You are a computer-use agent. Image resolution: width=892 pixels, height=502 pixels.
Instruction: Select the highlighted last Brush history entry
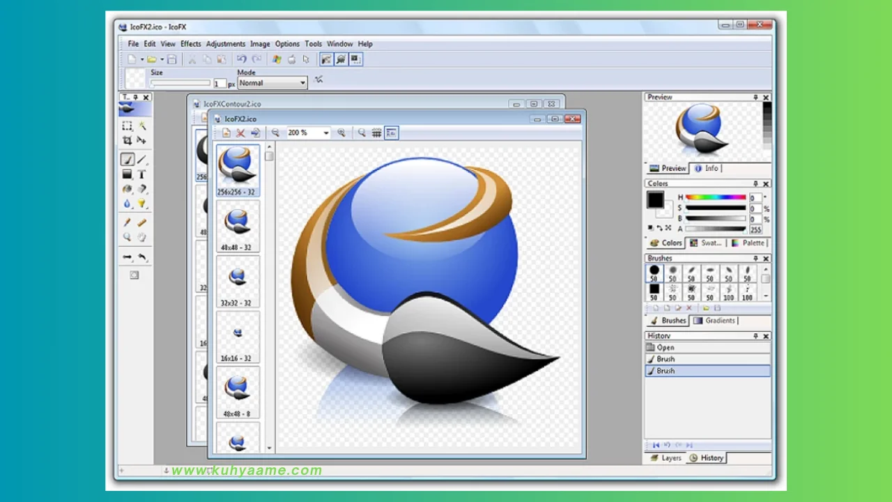[707, 371]
